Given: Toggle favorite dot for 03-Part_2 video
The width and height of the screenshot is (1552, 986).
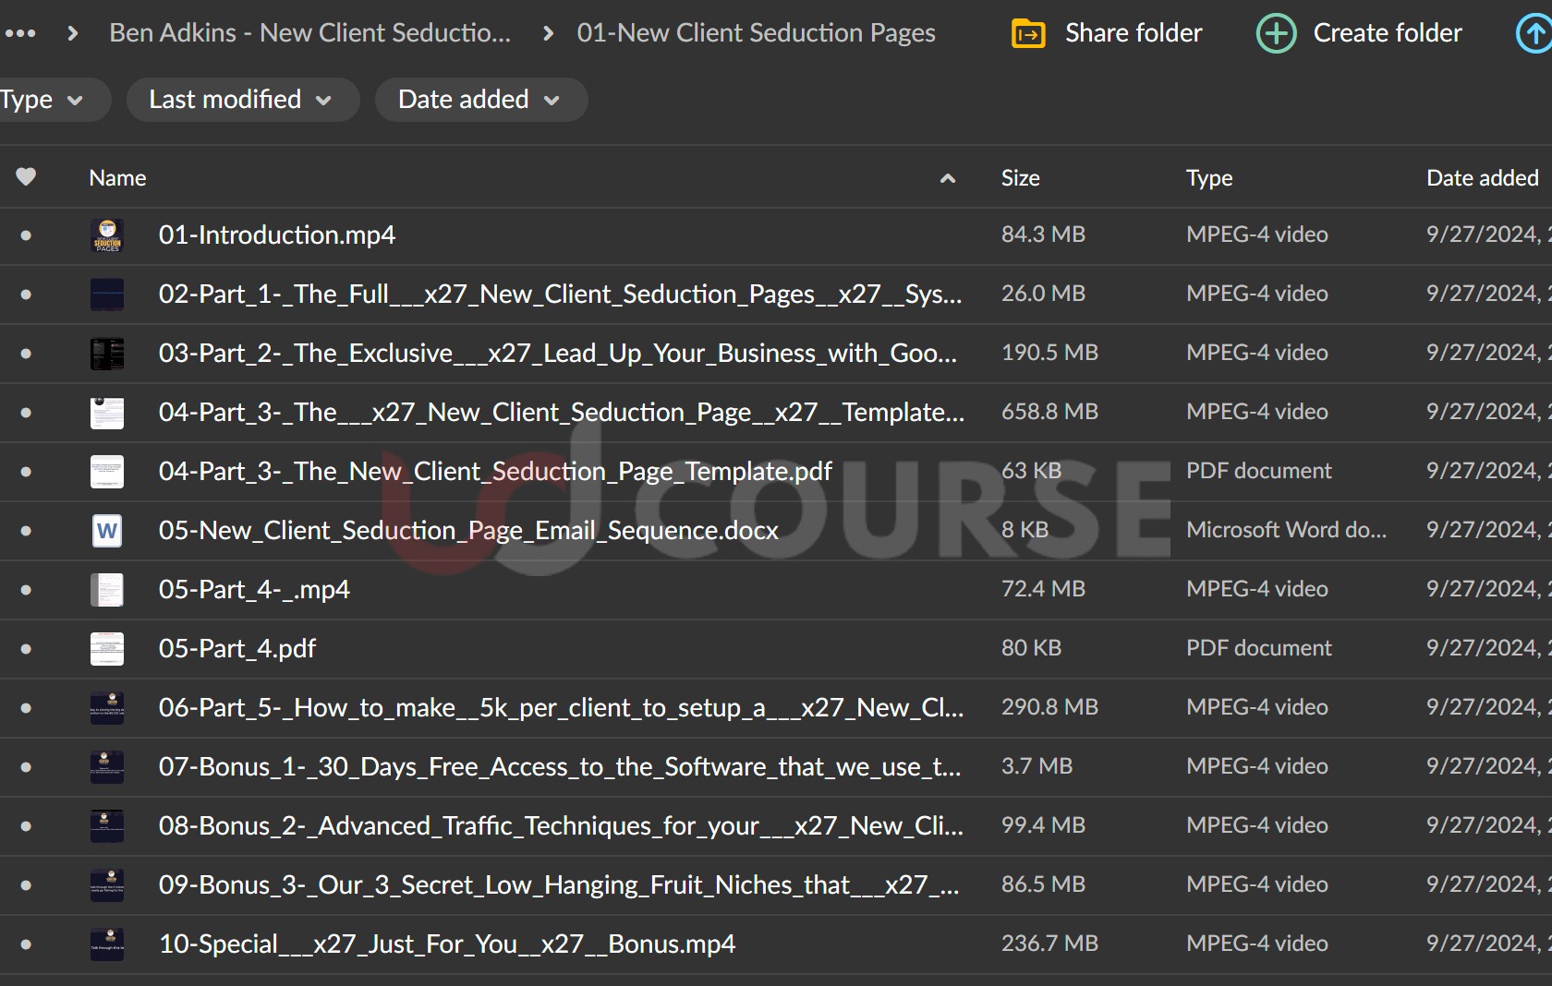Looking at the screenshot, I should point(26,354).
